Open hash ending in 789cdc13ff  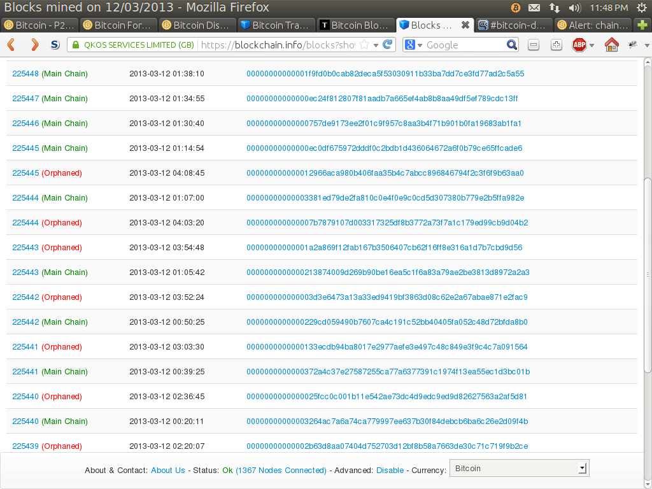tap(382, 99)
